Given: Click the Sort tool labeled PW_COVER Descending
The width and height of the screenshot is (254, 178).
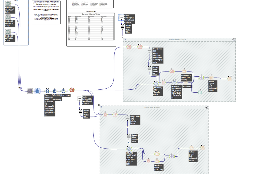Looking at the screenshot, I should (55, 91).
